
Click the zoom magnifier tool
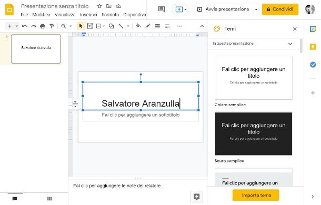pyautogui.click(x=64, y=26)
